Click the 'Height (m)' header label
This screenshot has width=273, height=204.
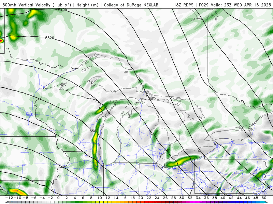click(88, 5)
